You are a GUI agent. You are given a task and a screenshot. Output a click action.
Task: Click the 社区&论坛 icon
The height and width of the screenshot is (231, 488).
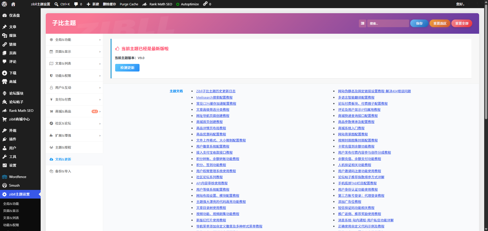(51, 123)
